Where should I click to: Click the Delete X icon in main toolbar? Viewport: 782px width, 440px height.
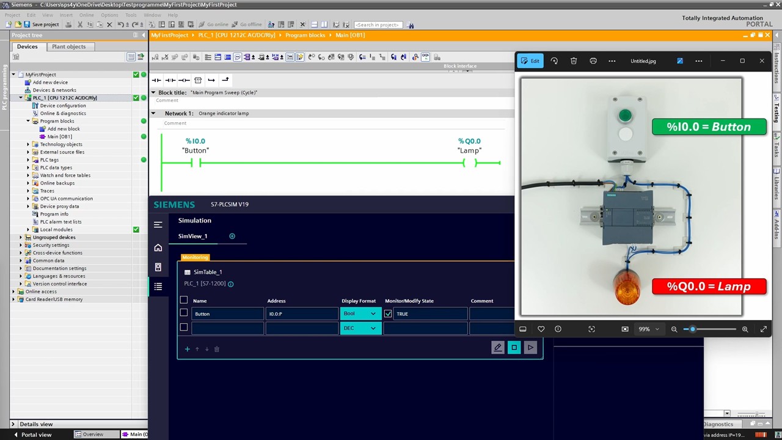tap(109, 24)
